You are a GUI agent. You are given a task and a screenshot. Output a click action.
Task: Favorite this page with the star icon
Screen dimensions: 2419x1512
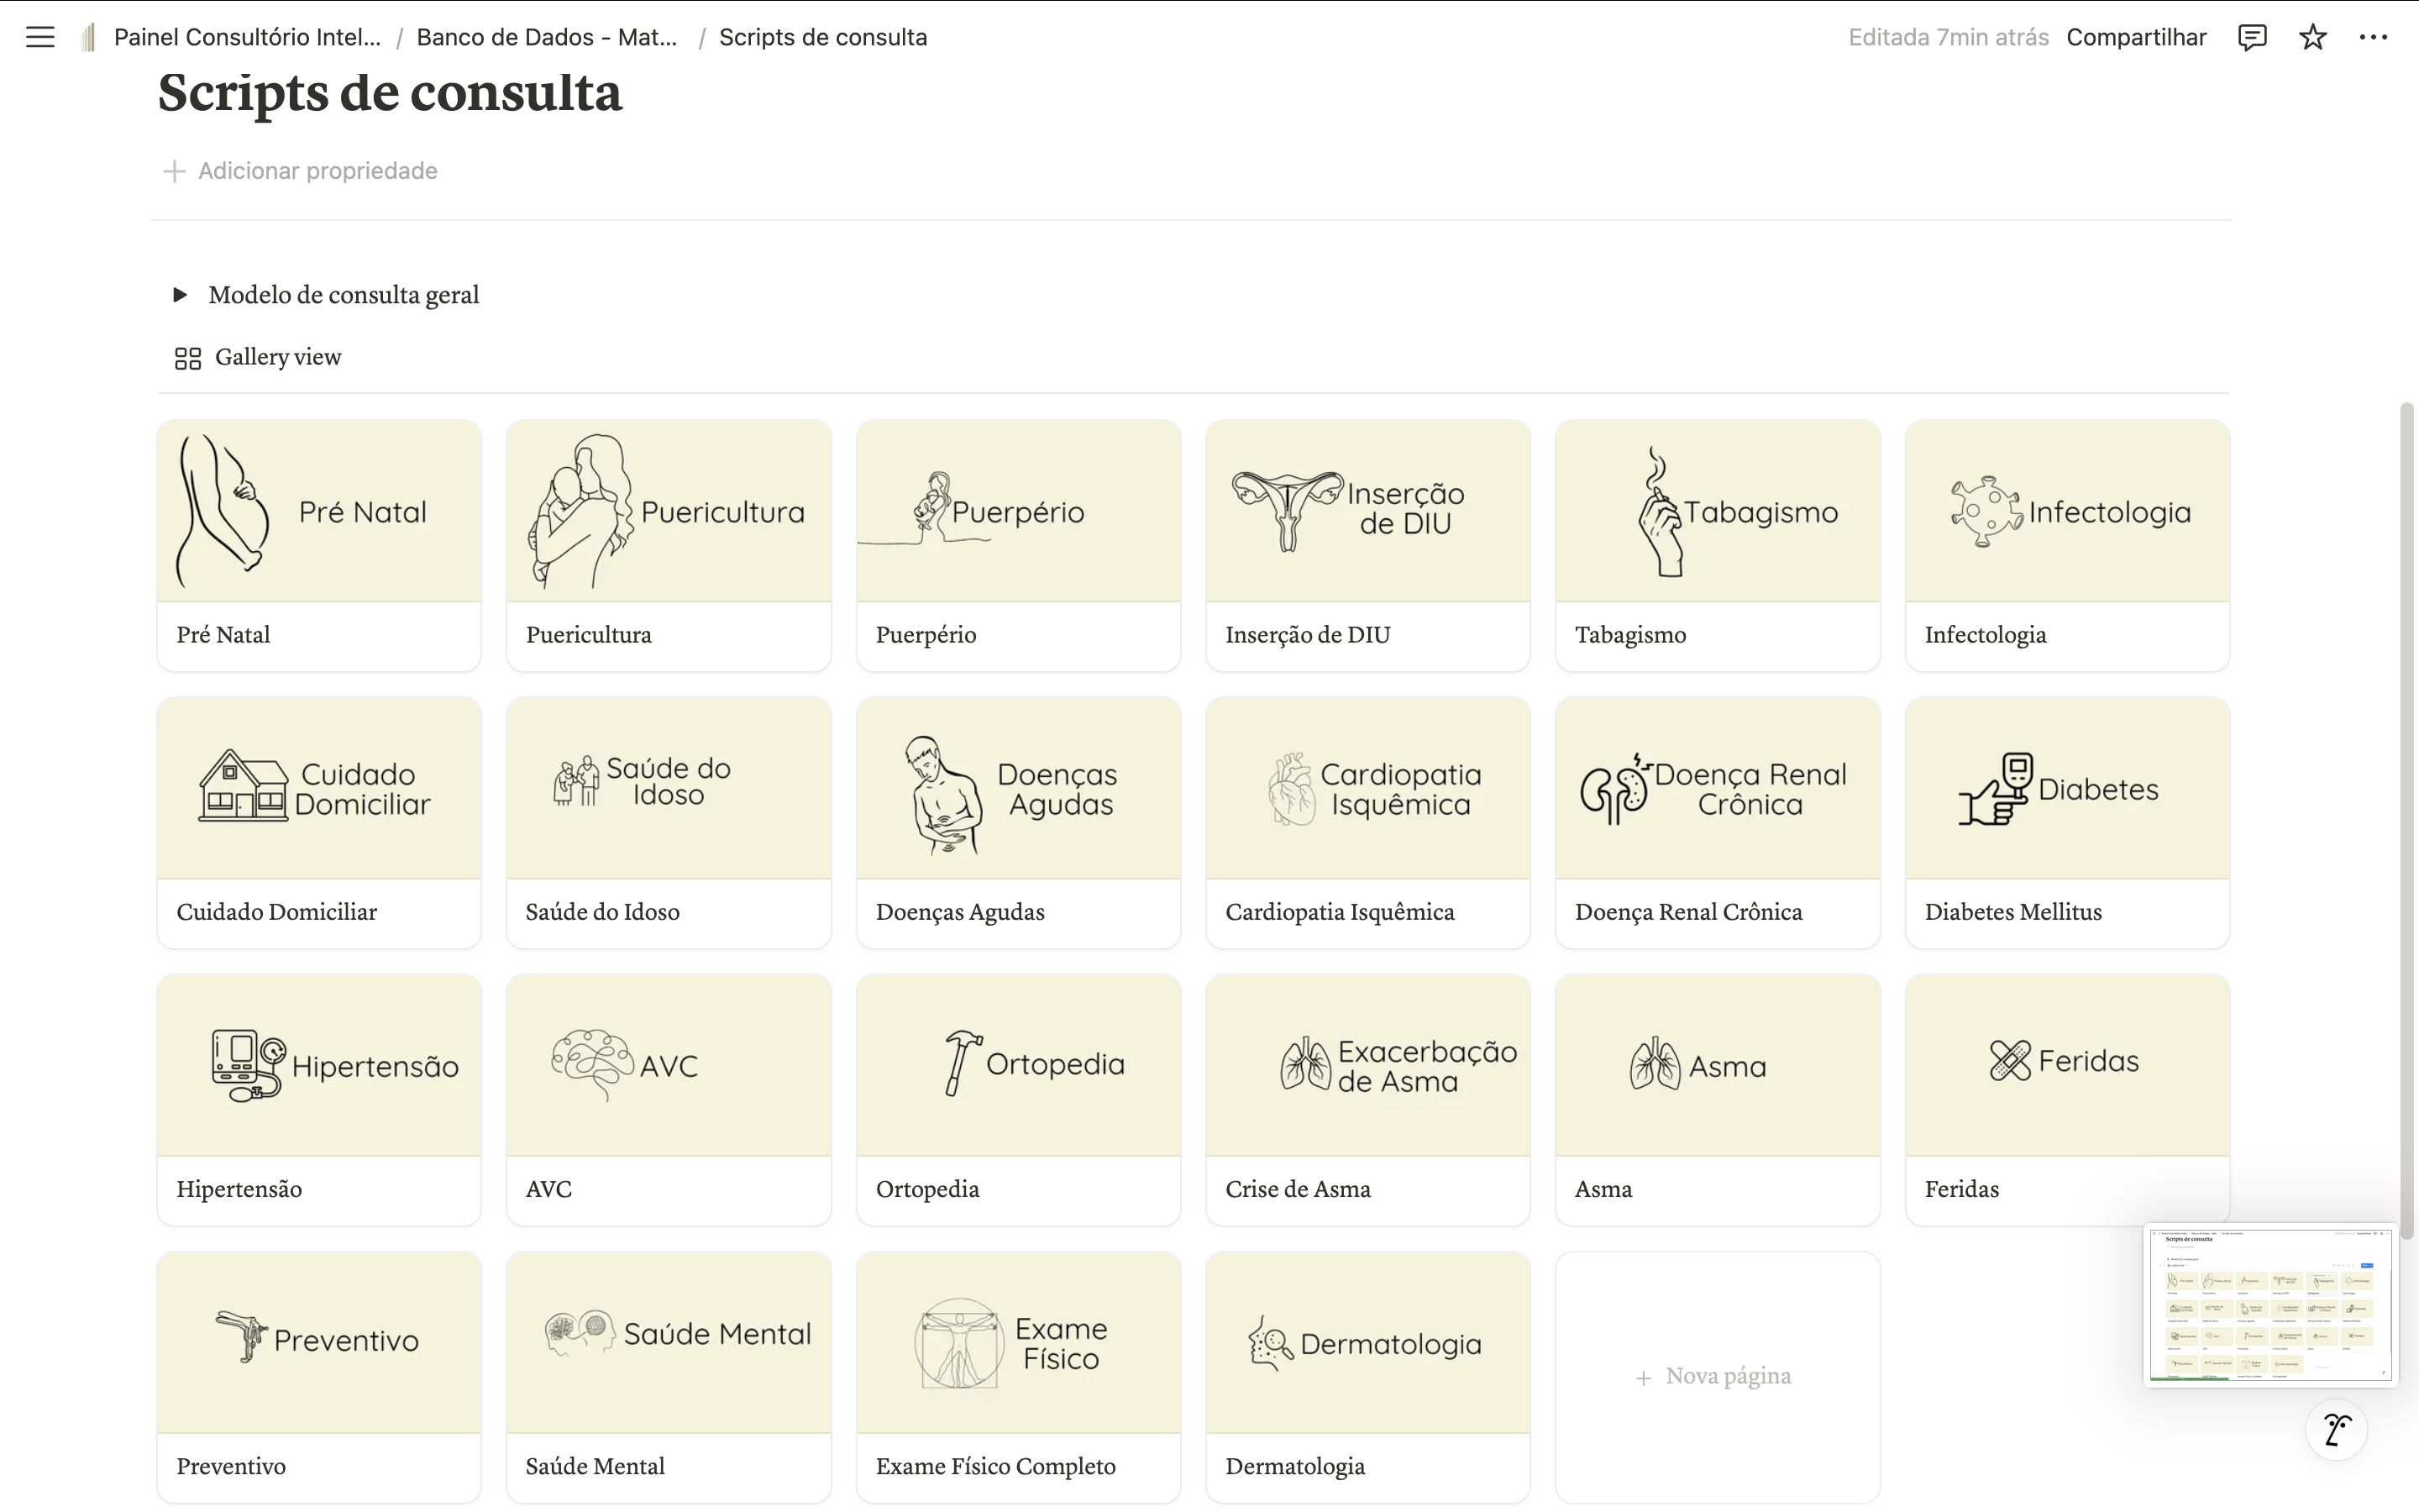pyautogui.click(x=2312, y=37)
